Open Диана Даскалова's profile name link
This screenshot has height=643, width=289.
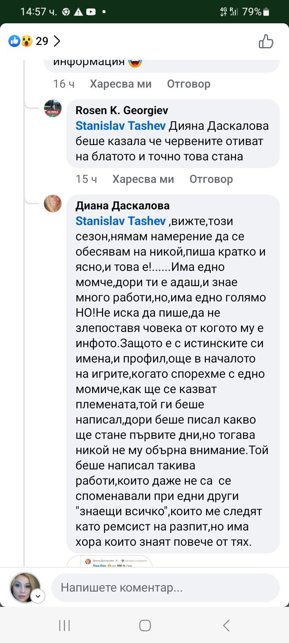(122, 205)
